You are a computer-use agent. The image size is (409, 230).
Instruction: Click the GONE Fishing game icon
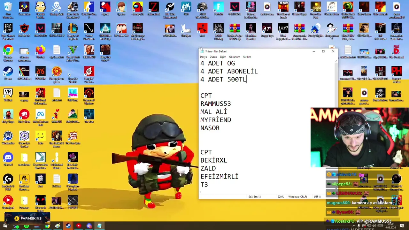pyautogui.click(x=219, y=32)
